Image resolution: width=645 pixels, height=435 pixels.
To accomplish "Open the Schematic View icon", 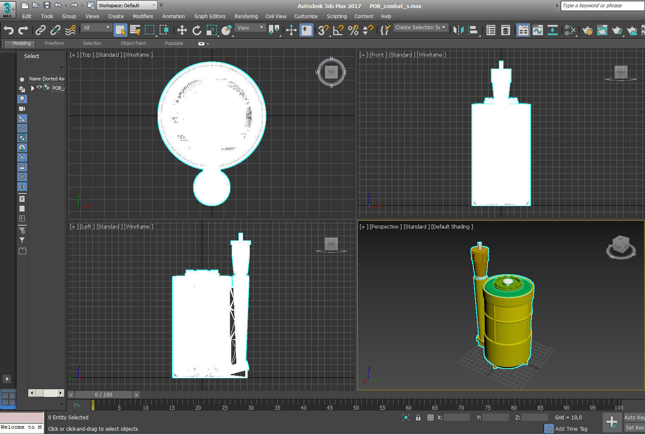I will pyautogui.click(x=553, y=30).
